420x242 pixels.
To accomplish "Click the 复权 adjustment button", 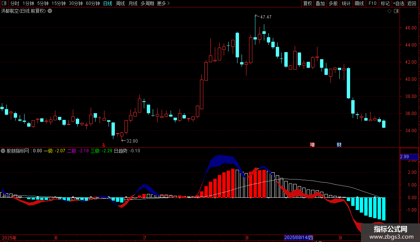I will point(307,3).
